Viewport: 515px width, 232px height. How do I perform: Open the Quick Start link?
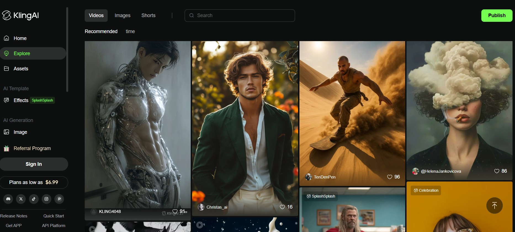tap(54, 216)
